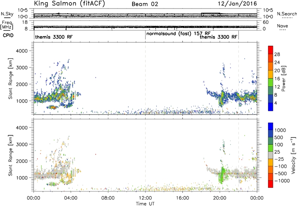Click the '04:00' time tick label

click(x=71, y=198)
